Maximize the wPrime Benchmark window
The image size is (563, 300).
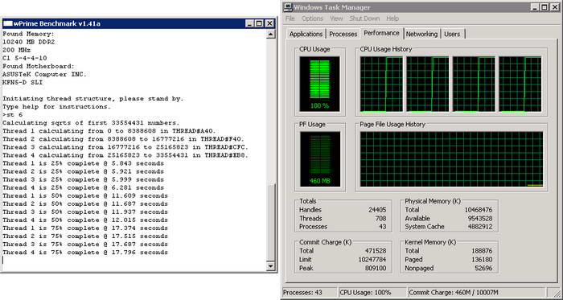[x=260, y=23]
